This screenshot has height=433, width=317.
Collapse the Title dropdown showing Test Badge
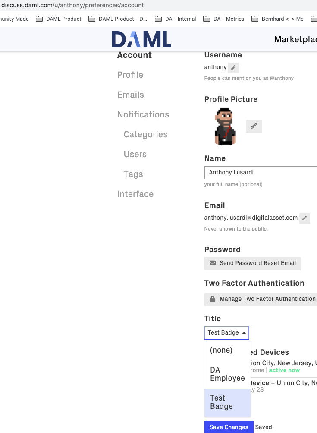[226, 333]
